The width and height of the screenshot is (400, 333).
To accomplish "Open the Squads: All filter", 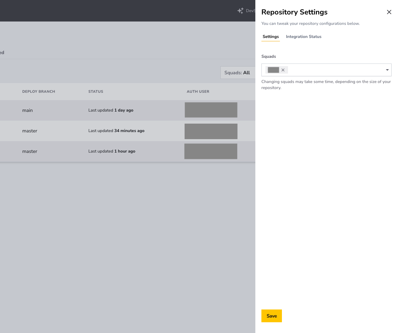I will click(x=238, y=73).
